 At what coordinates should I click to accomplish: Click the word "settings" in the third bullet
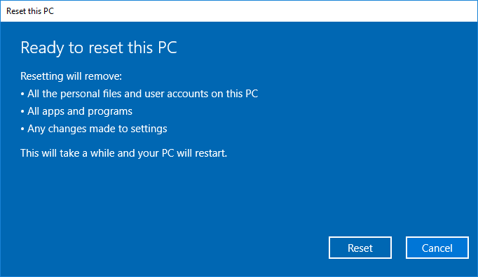(149, 129)
